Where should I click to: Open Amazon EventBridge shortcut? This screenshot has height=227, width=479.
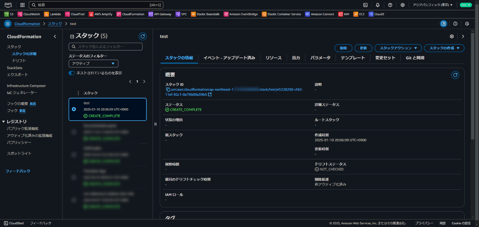[x=241, y=14]
